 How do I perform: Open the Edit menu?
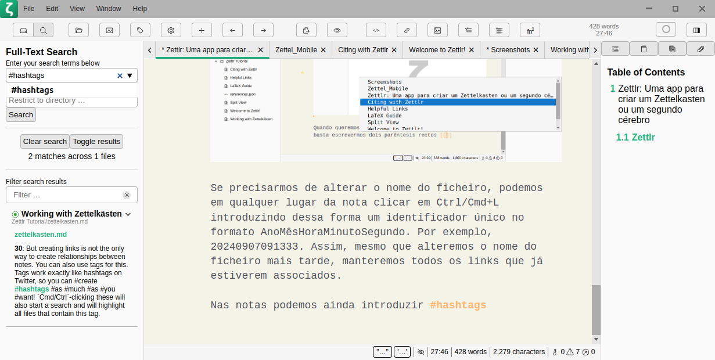point(52,9)
